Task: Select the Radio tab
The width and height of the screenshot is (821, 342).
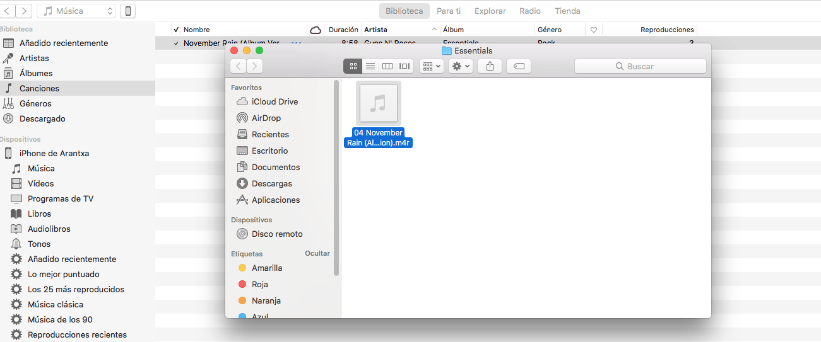Action: point(530,11)
